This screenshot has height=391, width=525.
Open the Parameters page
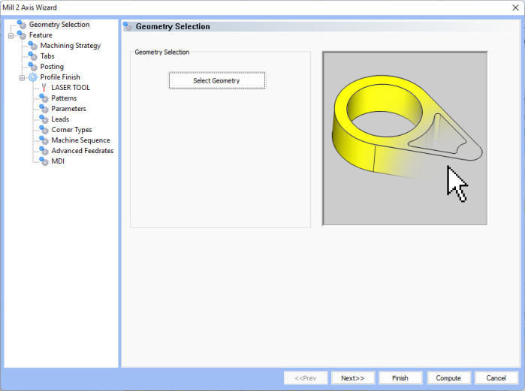(x=68, y=109)
